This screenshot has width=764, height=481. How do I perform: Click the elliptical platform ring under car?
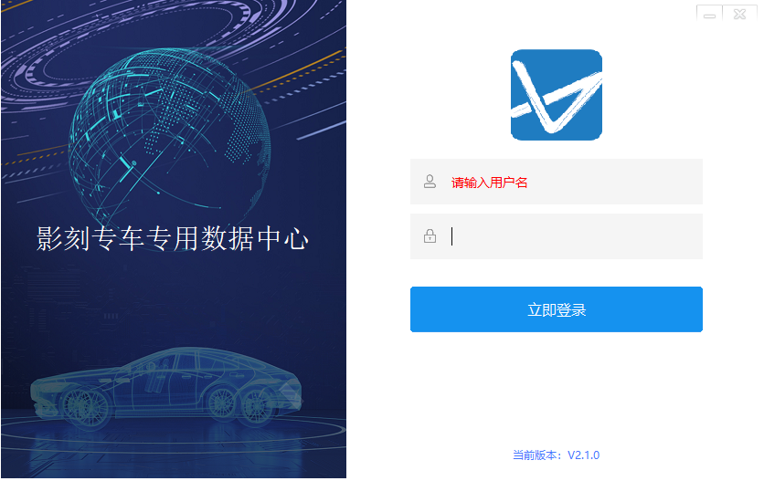pyautogui.click(x=173, y=434)
